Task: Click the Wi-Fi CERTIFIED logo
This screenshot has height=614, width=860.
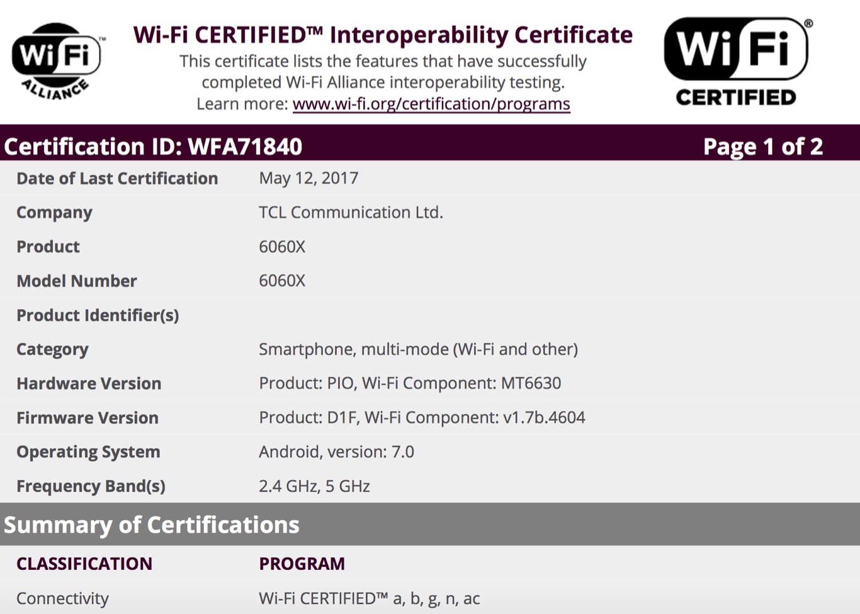Action: (x=738, y=62)
